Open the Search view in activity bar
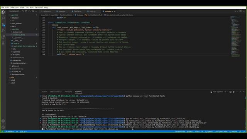 3,18
